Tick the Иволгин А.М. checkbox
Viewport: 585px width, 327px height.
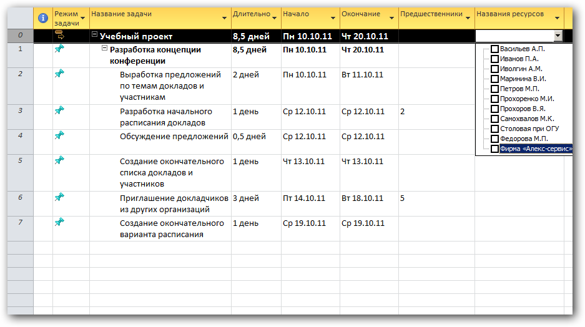494,69
